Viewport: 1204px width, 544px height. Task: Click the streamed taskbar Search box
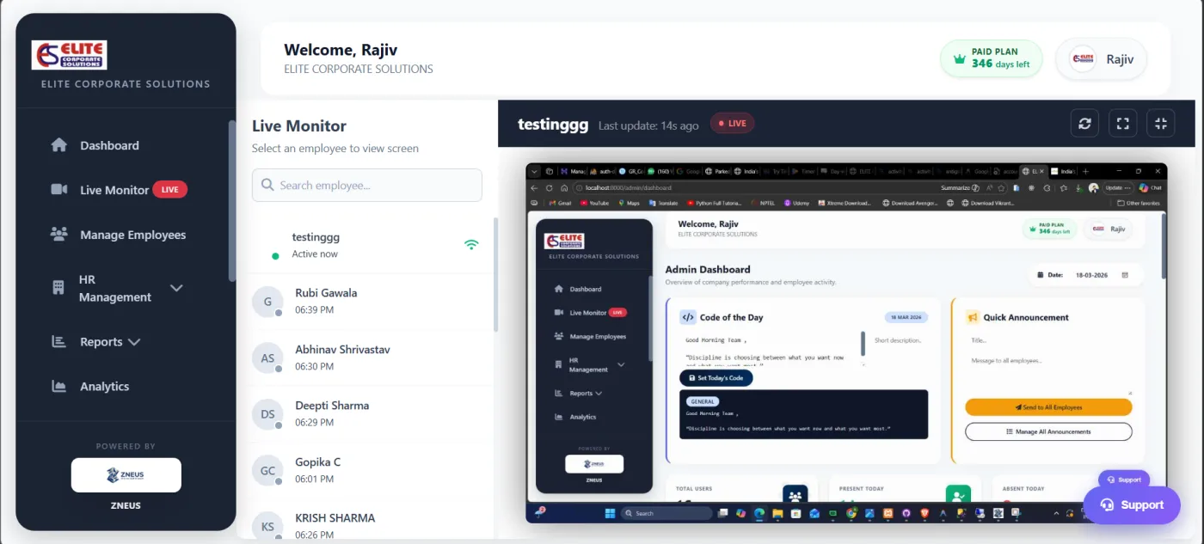pos(668,513)
